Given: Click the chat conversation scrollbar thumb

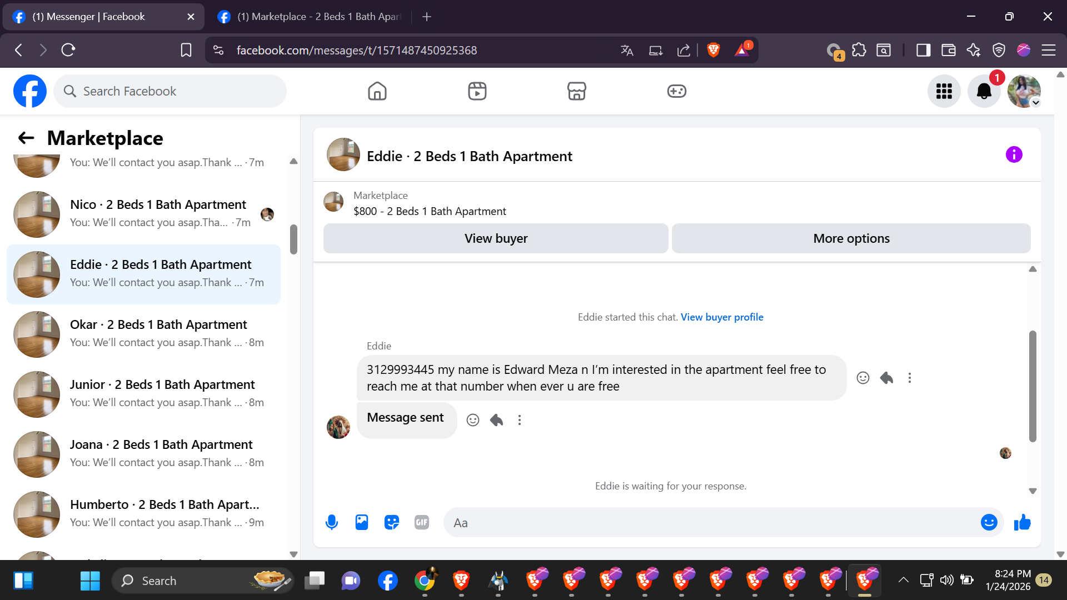Looking at the screenshot, I should tap(1033, 386).
